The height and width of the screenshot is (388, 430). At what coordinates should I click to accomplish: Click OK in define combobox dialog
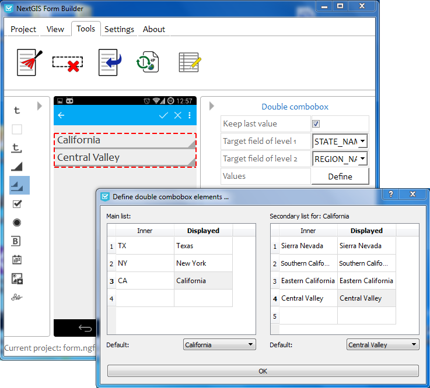click(x=263, y=371)
